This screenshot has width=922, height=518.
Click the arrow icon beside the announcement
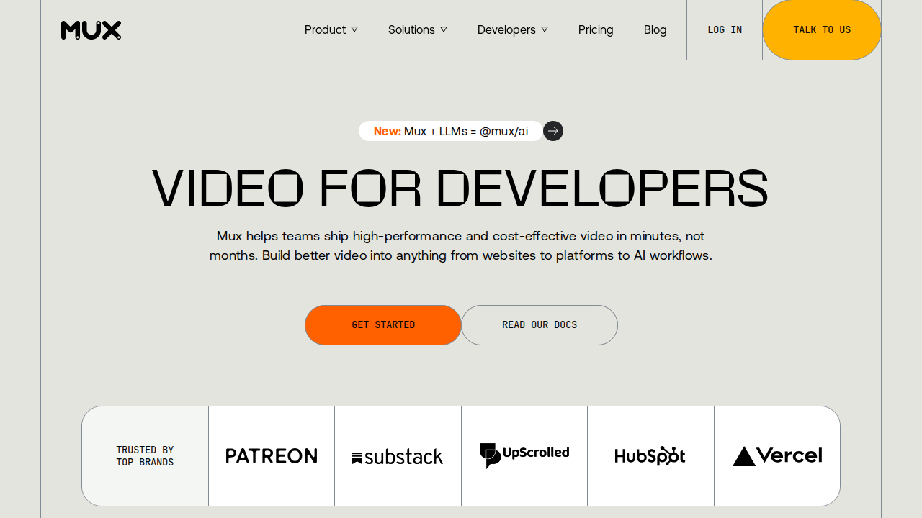point(553,131)
